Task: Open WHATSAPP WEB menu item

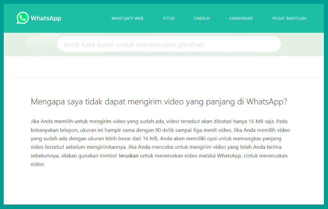Action: (x=127, y=18)
